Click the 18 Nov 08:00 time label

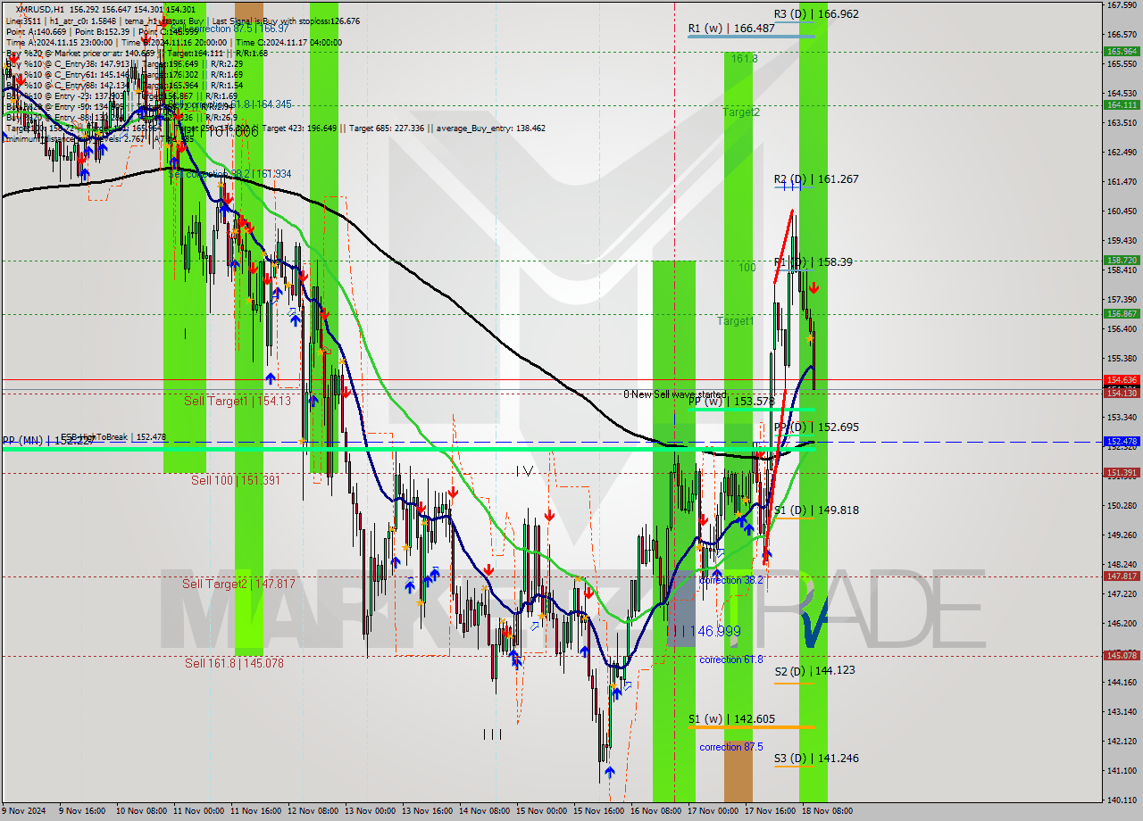pos(827,811)
